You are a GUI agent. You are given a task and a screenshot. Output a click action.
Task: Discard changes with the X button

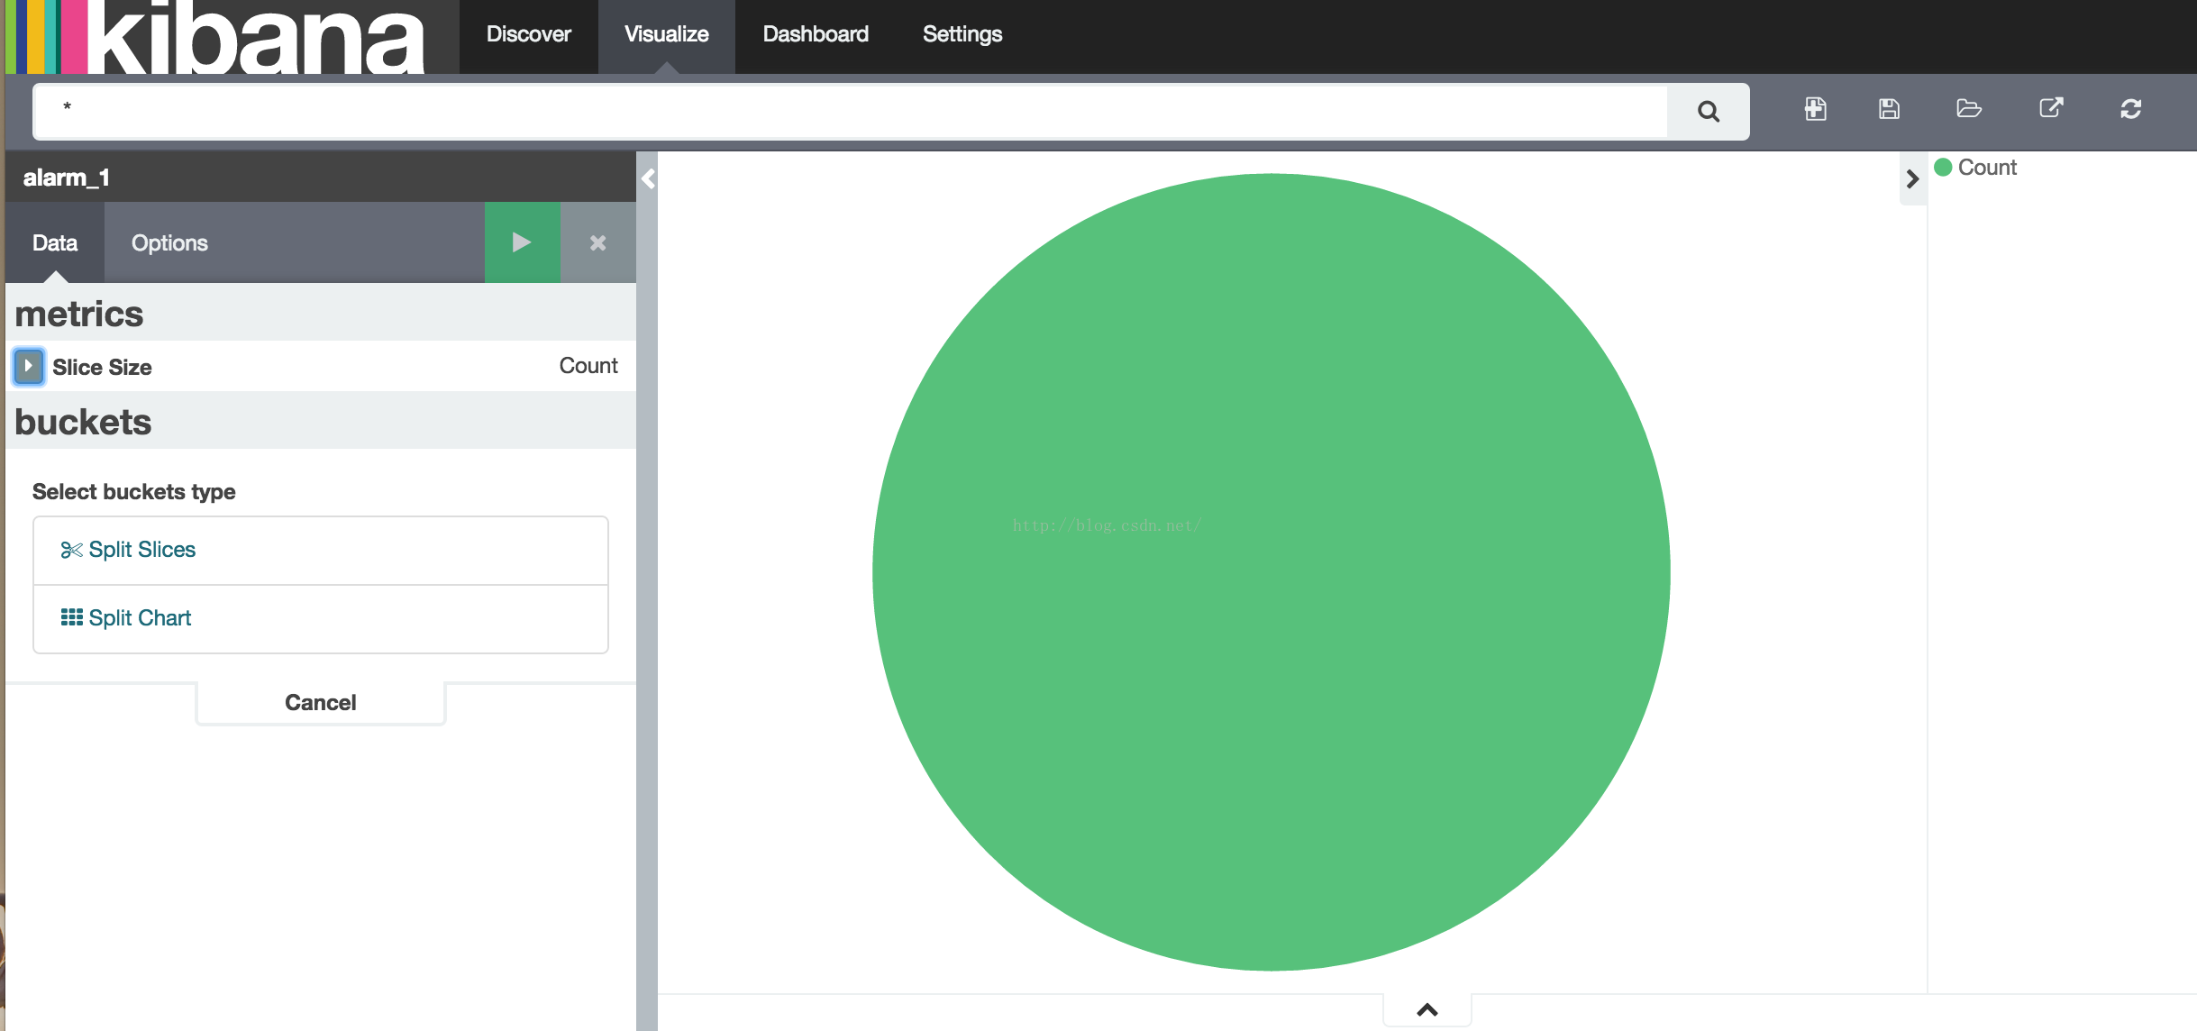597,242
